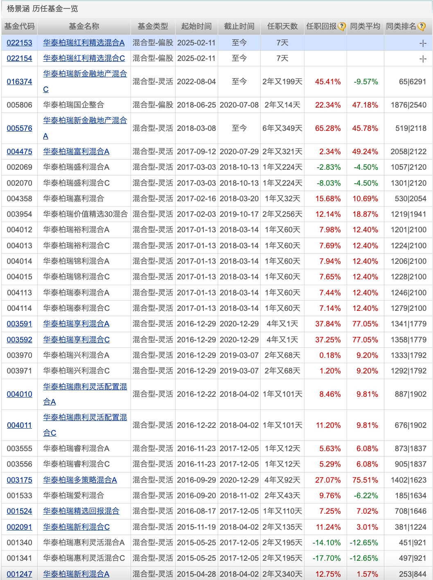This screenshot has width=433, height=580.
Task: Click the 基金名称 column header
Action: [x=84, y=26]
